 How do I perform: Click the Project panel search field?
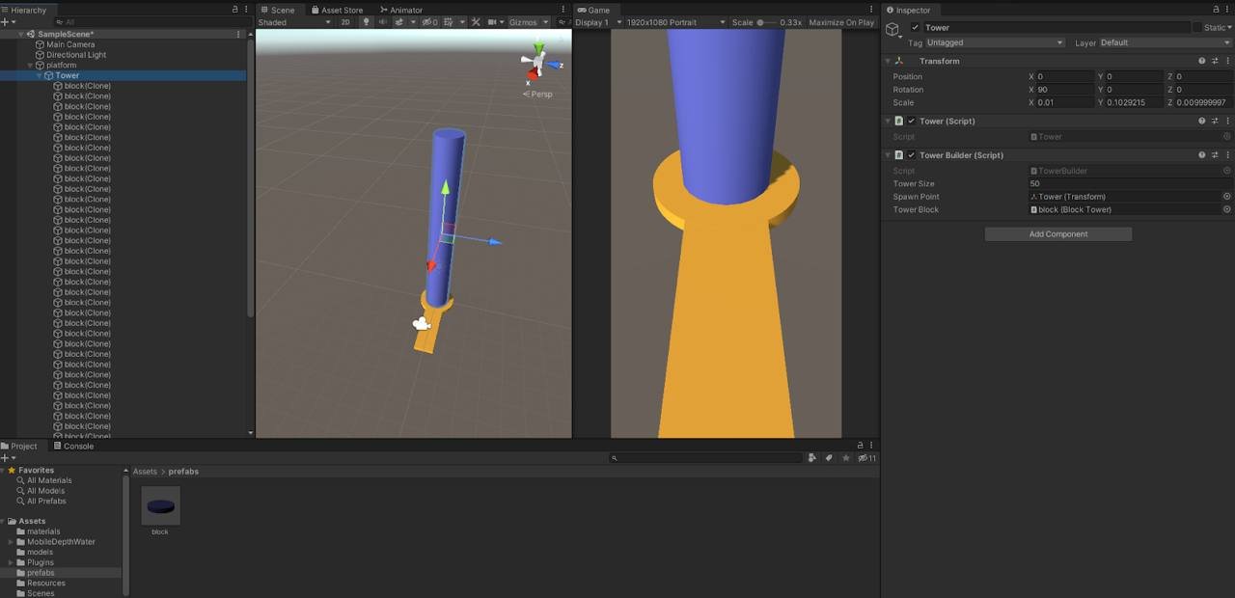point(707,457)
